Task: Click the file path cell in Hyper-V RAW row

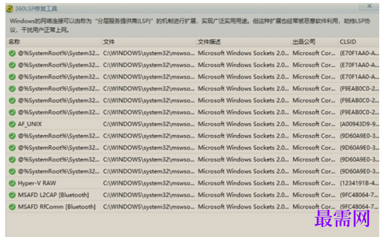Action: 149,184
